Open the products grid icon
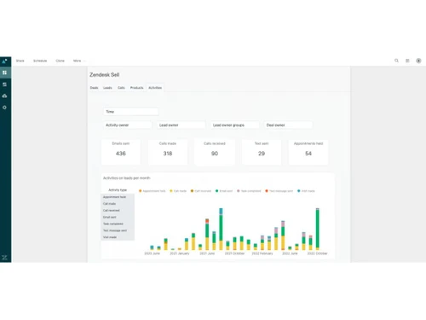 coord(407,61)
